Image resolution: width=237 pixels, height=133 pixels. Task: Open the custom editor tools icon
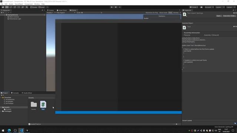[27, 7]
